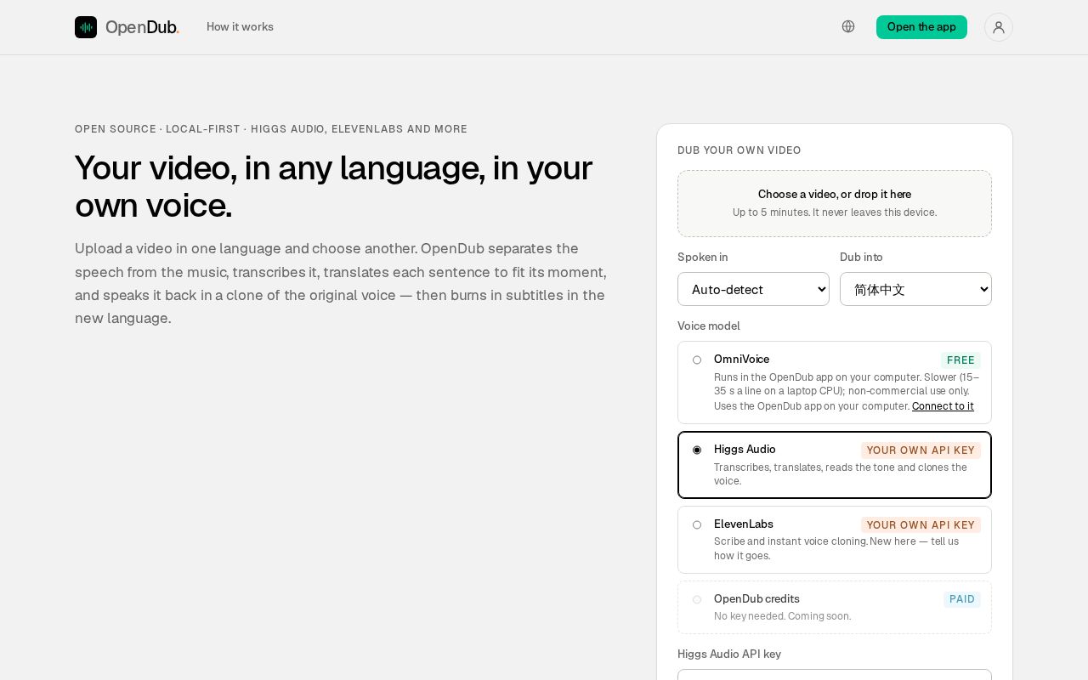1088x680 pixels.
Task: Click Higgs Audio YOUR OWN API KEY badge
Action: tap(921, 450)
